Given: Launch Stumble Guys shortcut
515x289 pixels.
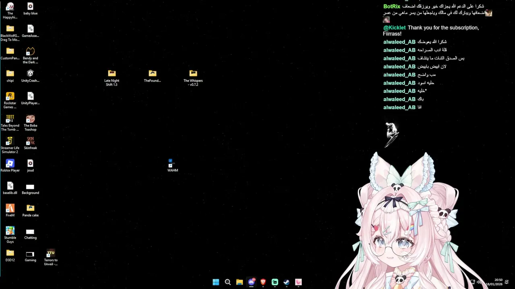Looking at the screenshot, I should click(x=10, y=236).
